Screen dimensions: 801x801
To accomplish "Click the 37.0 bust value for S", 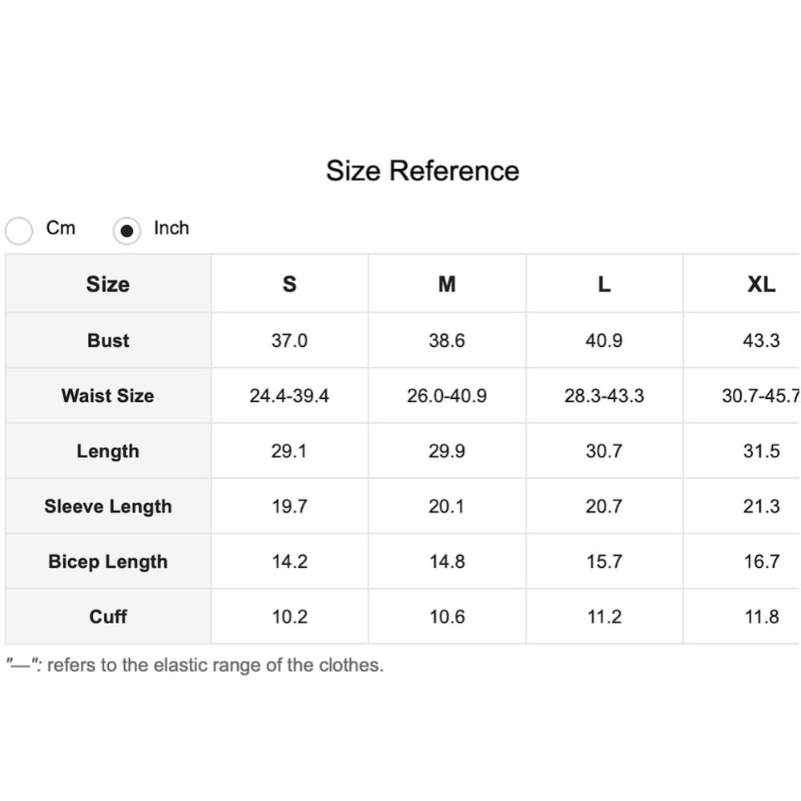I will pos(289,340).
